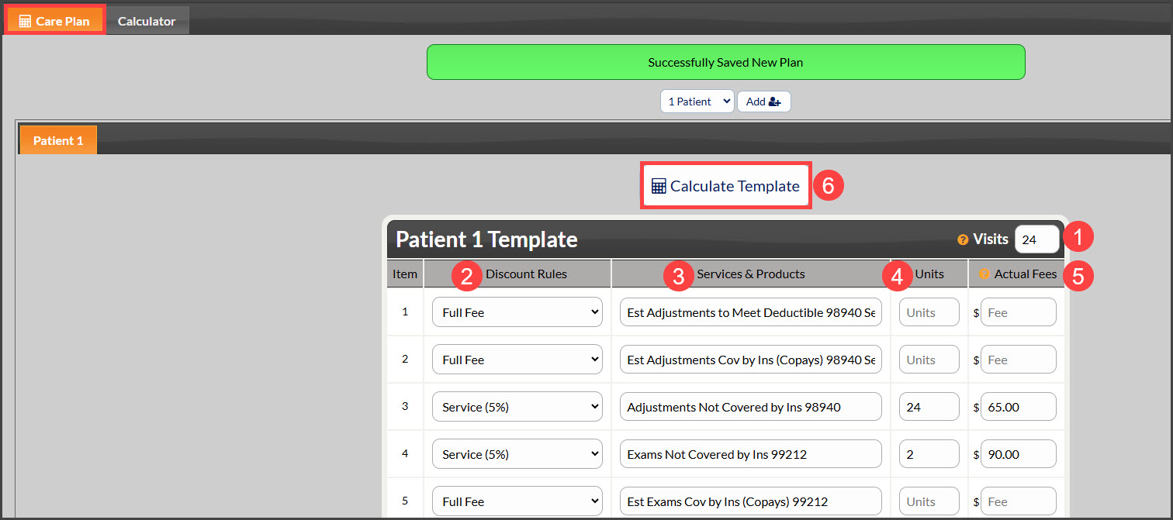Click the help icon beside Actual Fees
Screen dimensions: 1173x520
984,274
